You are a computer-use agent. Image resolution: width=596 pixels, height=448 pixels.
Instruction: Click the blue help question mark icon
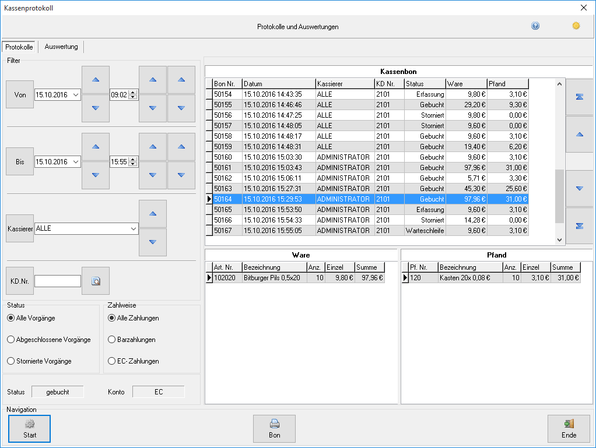click(535, 26)
